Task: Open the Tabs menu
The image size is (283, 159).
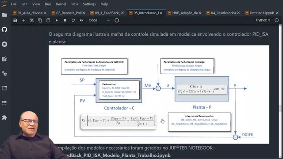Action: [x=74, y=4]
